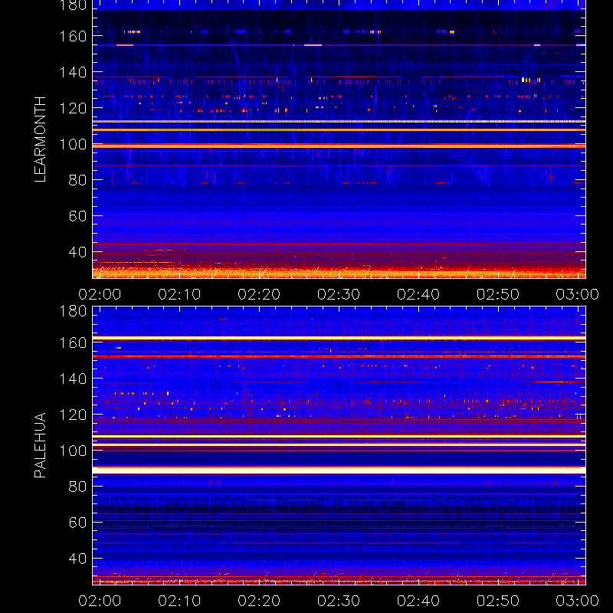Screen dimensions: 613x613
Task: Choose the 02:10 time label below Palehua plot
Action: click(x=179, y=601)
